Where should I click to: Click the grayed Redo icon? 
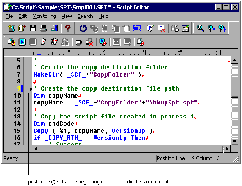point(94,28)
